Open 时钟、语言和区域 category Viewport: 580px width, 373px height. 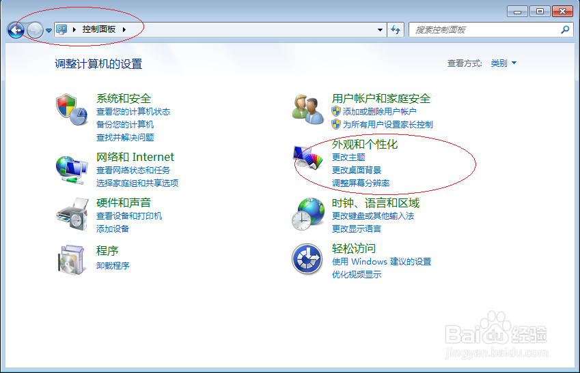(x=376, y=203)
